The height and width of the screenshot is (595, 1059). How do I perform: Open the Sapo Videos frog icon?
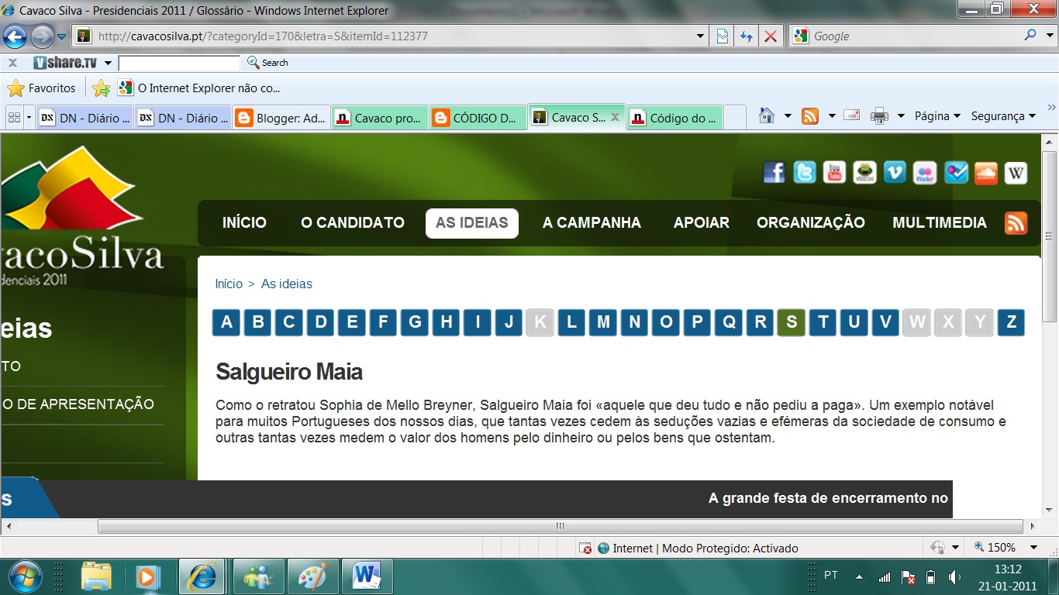(864, 172)
